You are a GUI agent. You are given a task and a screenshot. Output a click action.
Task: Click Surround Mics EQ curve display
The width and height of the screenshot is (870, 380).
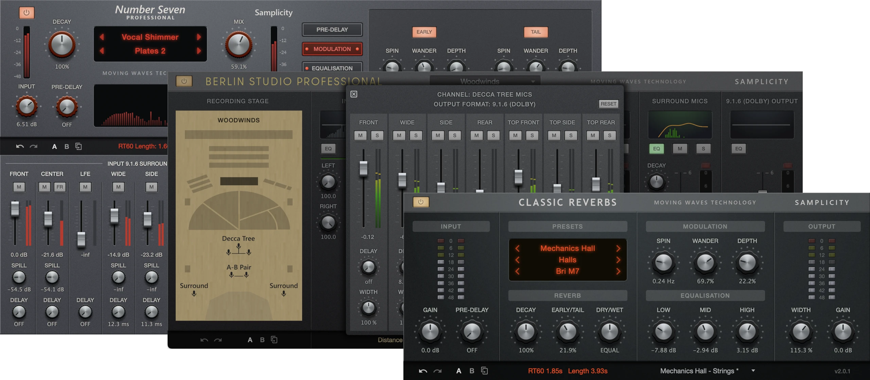click(680, 124)
